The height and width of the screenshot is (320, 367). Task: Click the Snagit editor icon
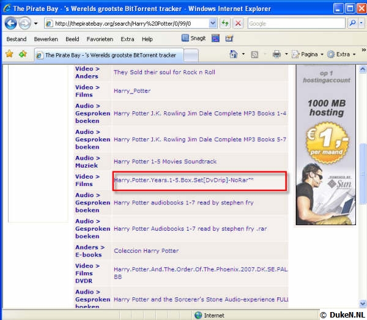(x=229, y=38)
